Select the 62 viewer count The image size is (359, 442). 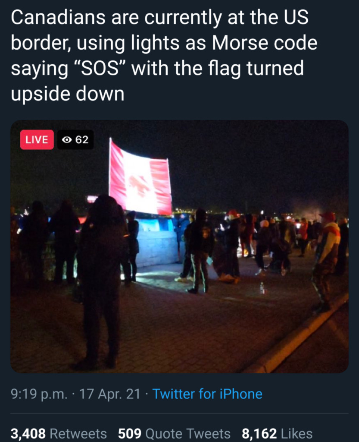coord(82,139)
